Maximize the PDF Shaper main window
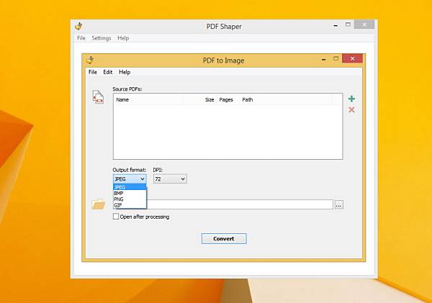Image resolution: width=432 pixels, height=303 pixels. tap(348, 24)
